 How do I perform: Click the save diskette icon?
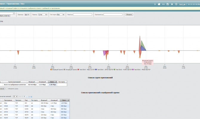(168, 4)
